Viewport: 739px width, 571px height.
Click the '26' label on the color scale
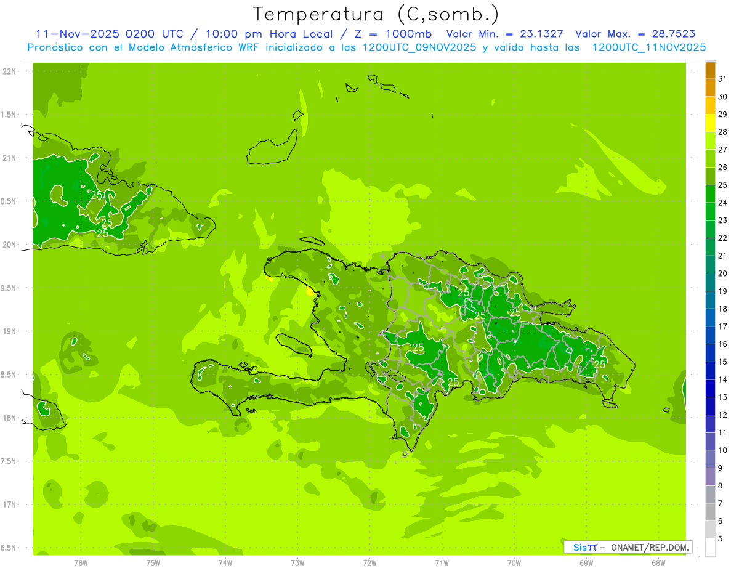click(x=723, y=168)
